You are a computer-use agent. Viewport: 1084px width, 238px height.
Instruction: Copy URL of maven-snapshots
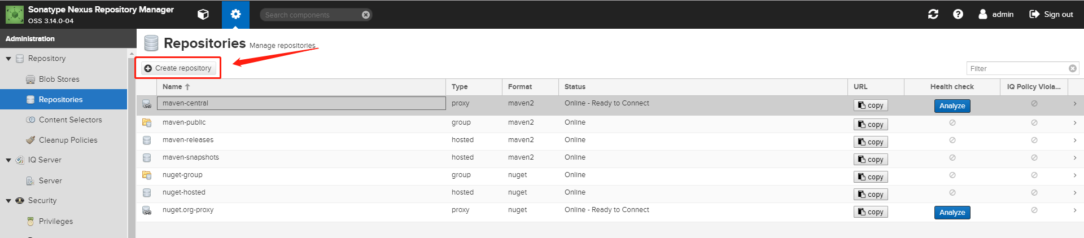pos(871,160)
